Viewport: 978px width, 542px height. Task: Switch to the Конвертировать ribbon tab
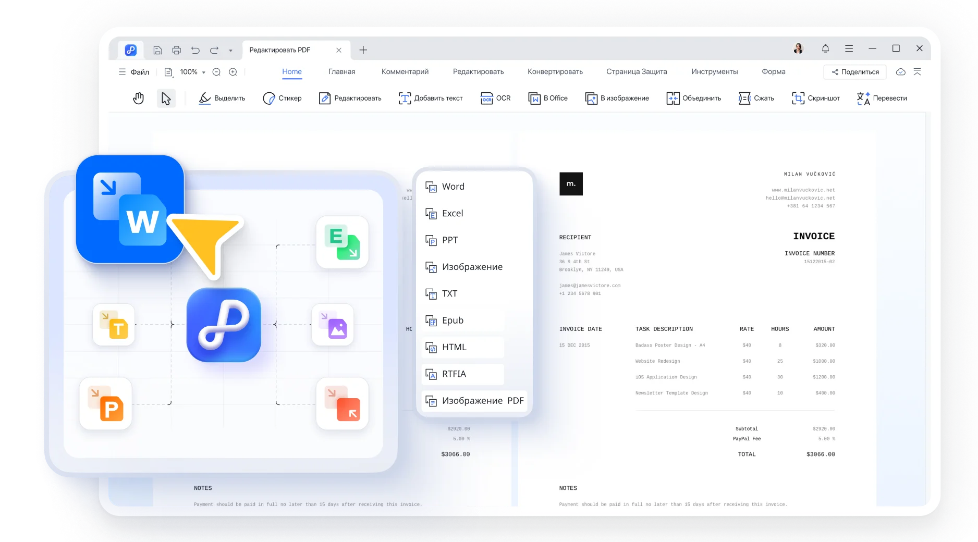point(555,72)
